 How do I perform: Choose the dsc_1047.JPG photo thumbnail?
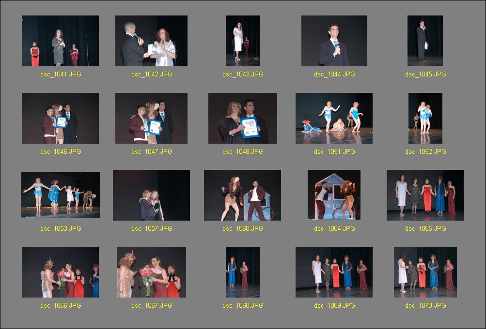tap(151, 118)
